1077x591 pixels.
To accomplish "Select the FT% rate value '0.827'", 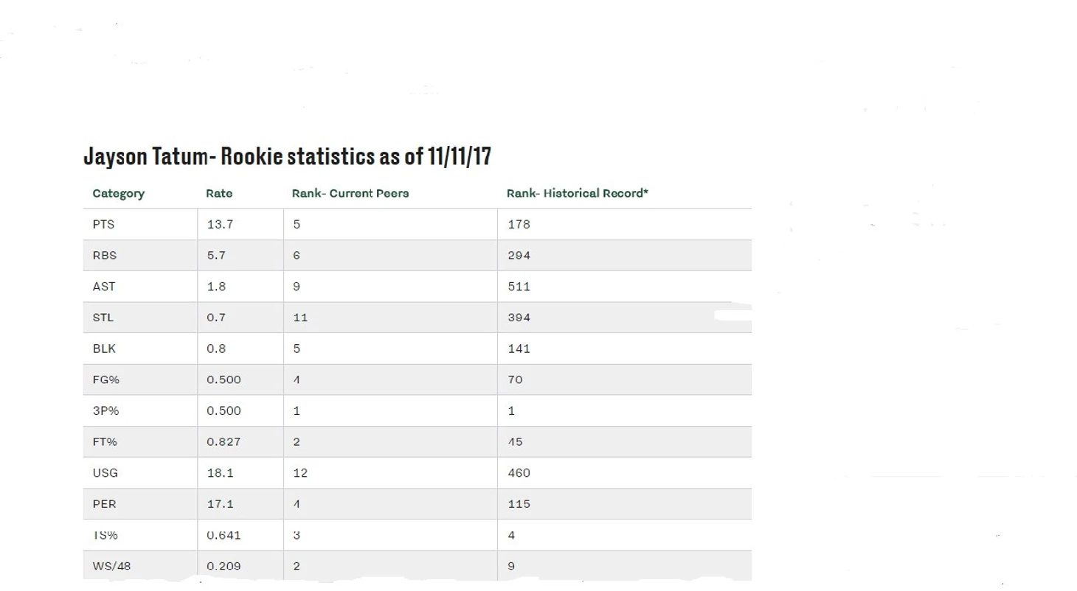I will pyautogui.click(x=224, y=441).
